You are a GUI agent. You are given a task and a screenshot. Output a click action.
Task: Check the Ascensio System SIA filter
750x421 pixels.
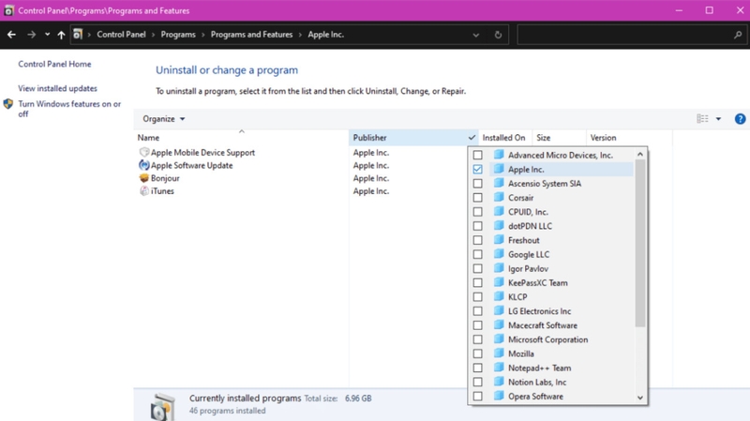pos(477,183)
